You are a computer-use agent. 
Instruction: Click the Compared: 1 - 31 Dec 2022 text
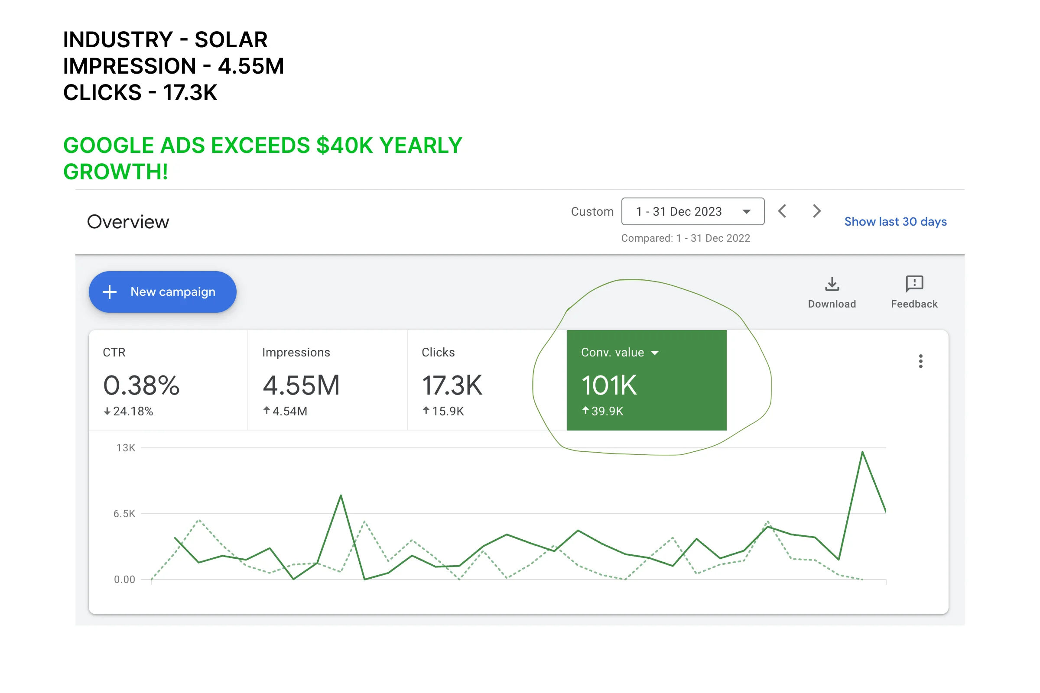click(686, 238)
